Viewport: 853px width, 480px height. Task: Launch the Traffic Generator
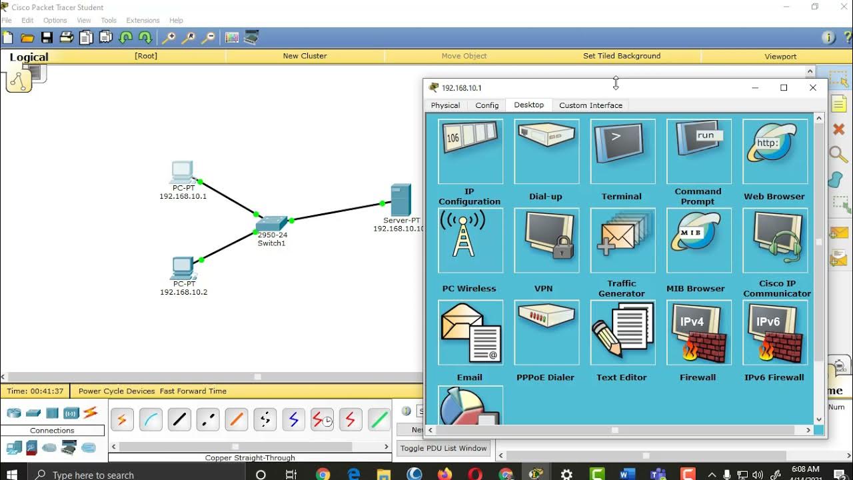pos(622,241)
